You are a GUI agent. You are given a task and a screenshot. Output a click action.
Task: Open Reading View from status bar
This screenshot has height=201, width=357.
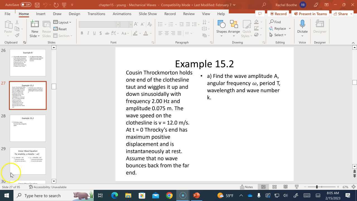pos(286,187)
